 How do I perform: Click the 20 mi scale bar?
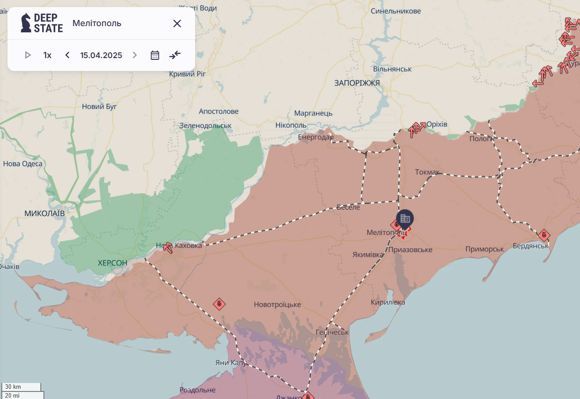23,395
